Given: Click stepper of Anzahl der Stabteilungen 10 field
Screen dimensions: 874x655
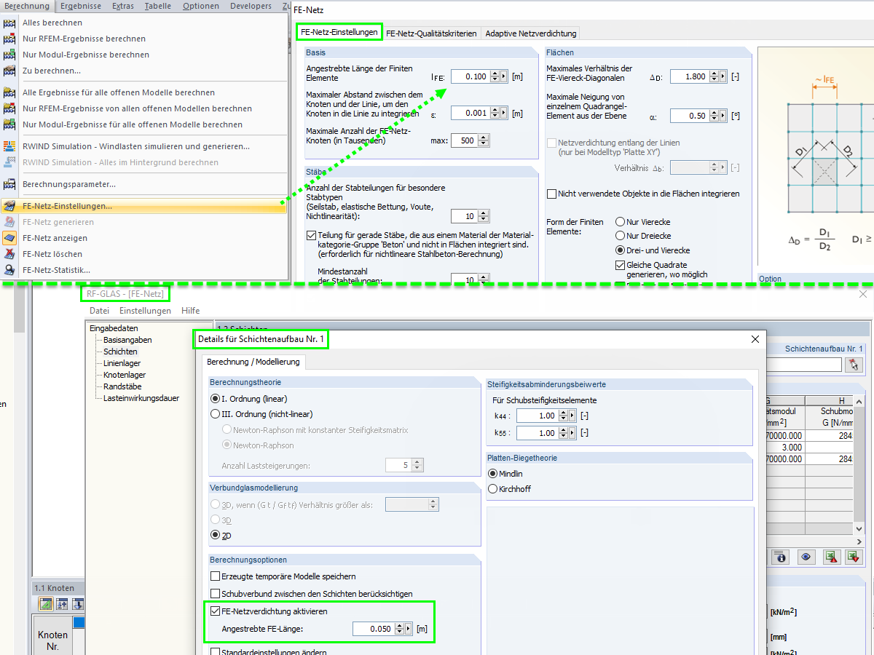Looking at the screenshot, I should coord(483,216).
